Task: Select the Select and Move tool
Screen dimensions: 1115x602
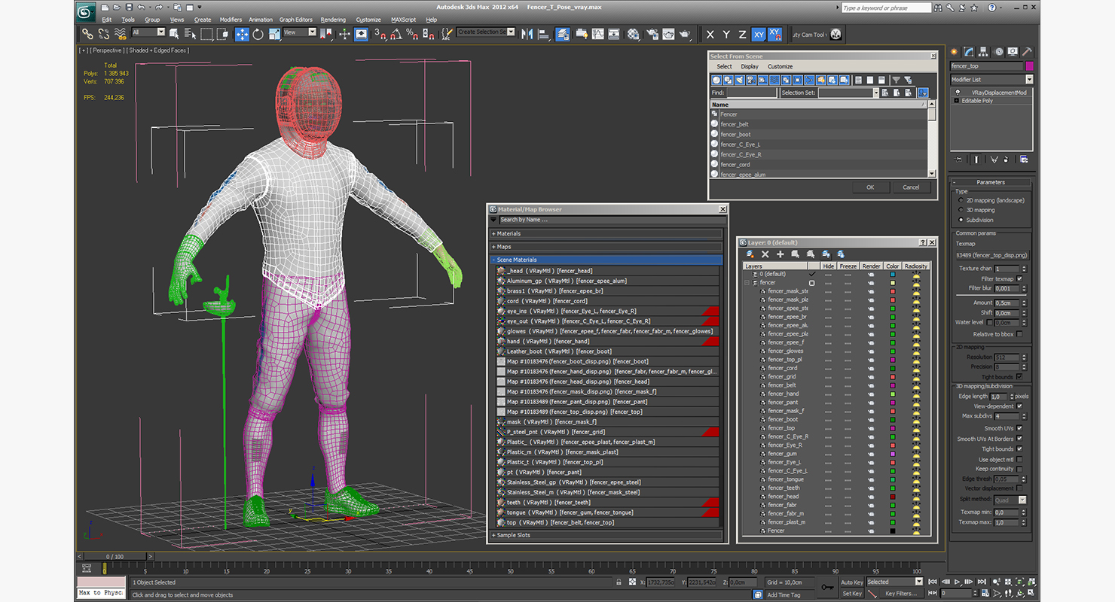Action: [242, 34]
